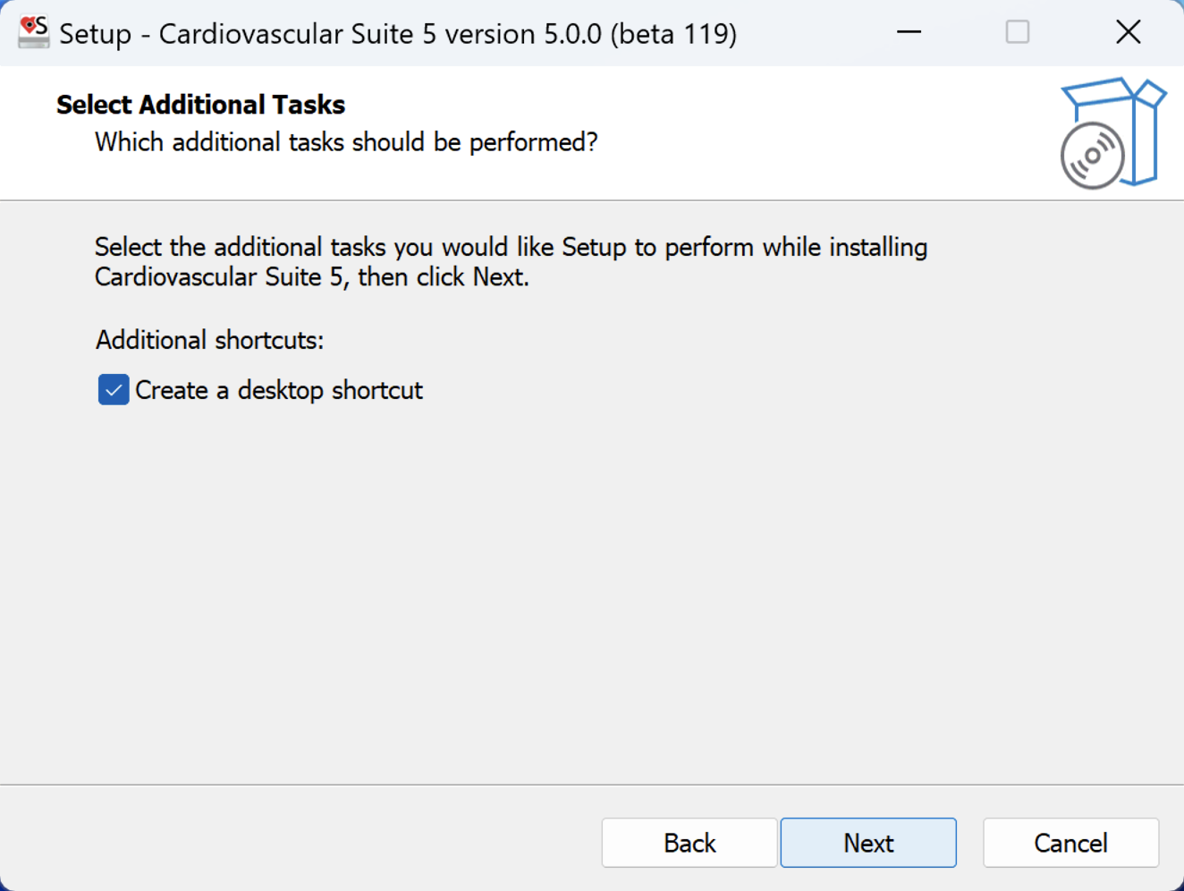Image resolution: width=1184 pixels, height=891 pixels.
Task: Click the empty footer area left of Back
Action: 295,841
